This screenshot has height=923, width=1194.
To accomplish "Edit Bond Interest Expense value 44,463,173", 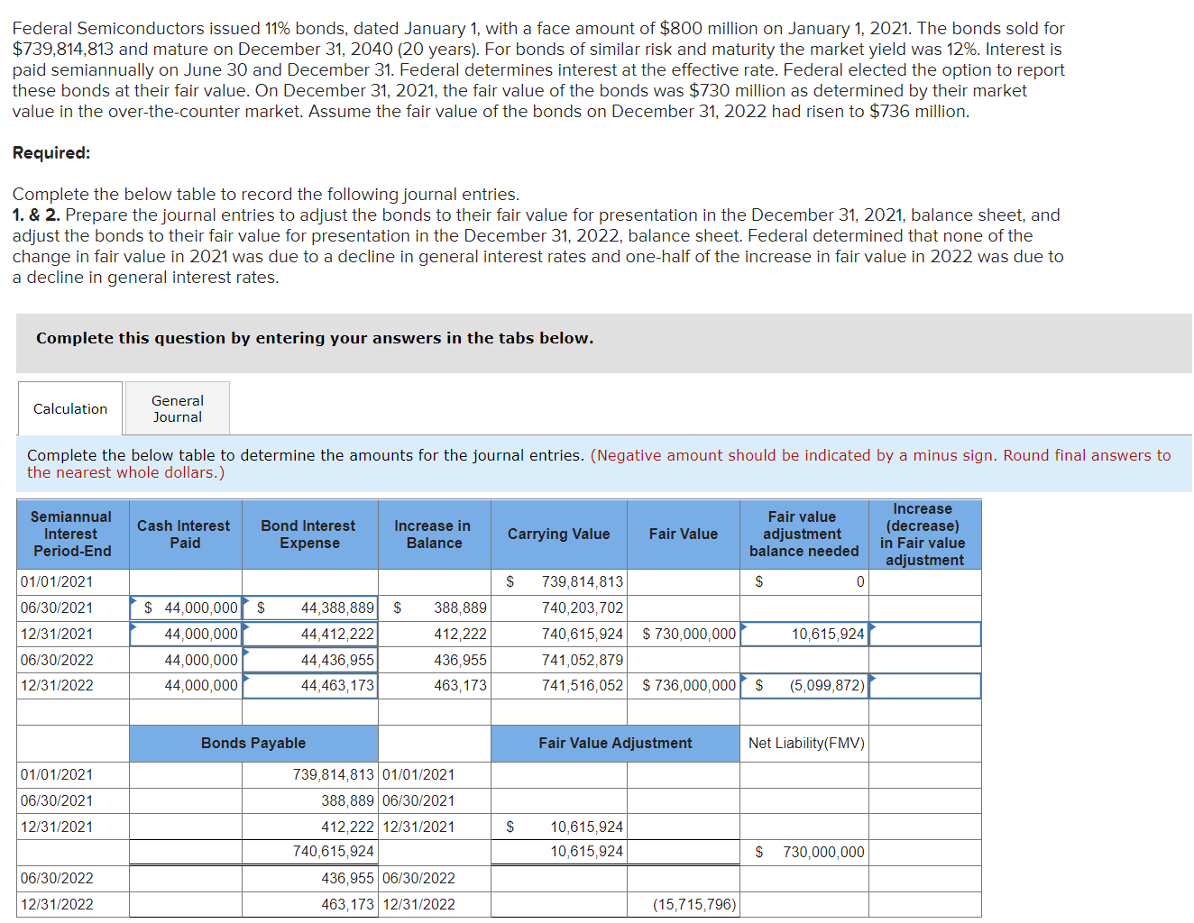I will (x=310, y=686).
